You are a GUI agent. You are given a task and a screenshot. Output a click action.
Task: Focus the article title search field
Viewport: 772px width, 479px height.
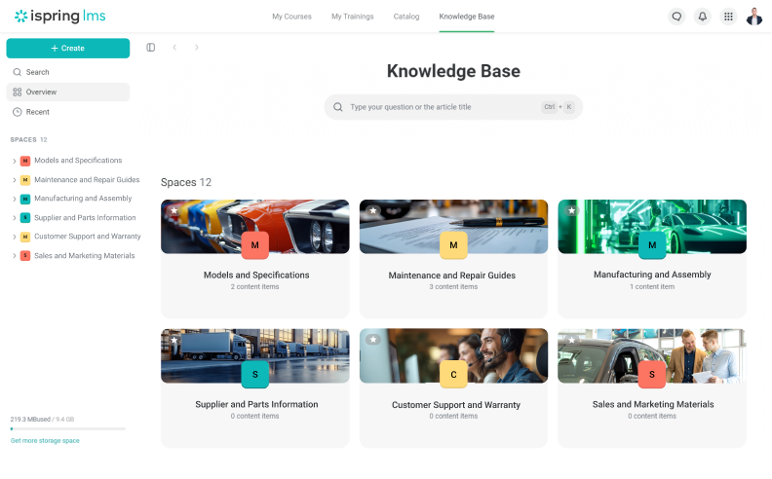[453, 107]
